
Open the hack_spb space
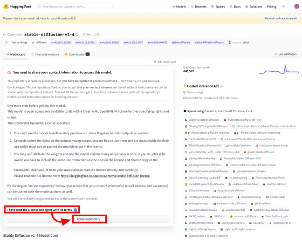pos(274,216)
